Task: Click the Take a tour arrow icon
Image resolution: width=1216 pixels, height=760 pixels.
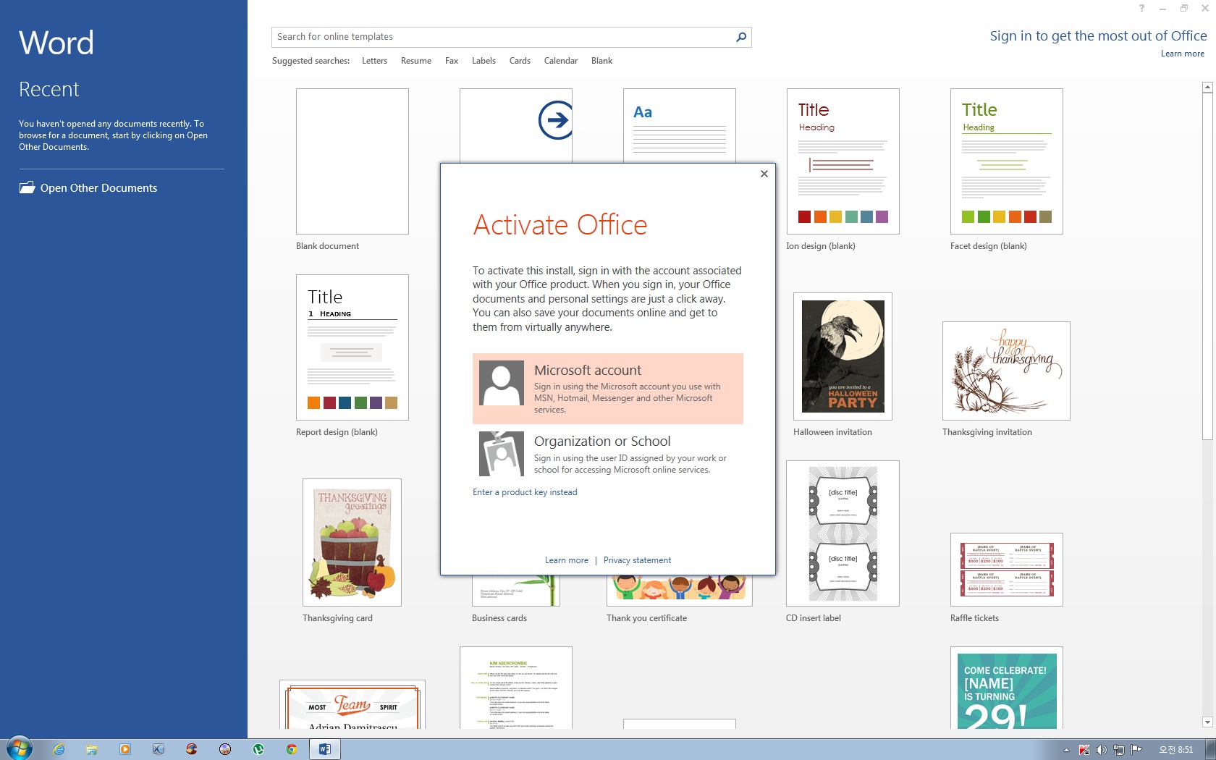Action: [555, 120]
